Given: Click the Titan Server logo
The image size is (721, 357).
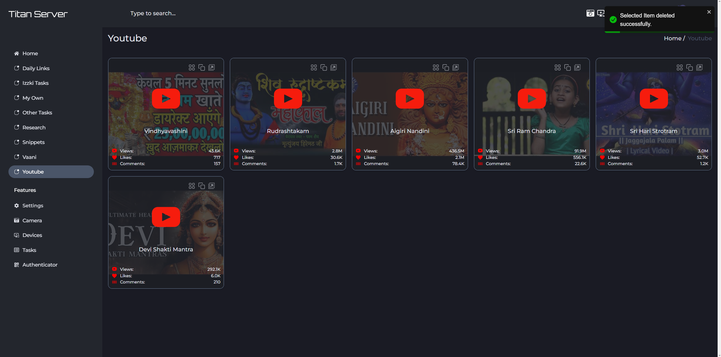Looking at the screenshot, I should (x=38, y=14).
